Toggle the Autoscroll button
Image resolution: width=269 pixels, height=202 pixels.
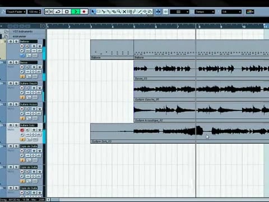pyautogui.click(x=158, y=12)
